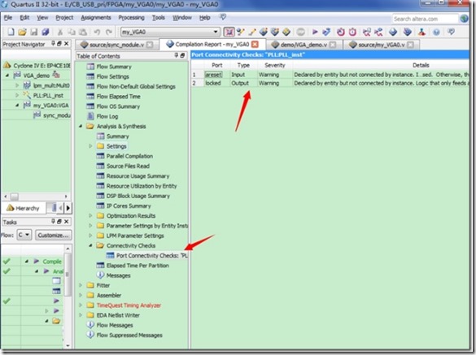The image size is (476, 355).
Task: Open the Flow dropdown in Tasks
Action: point(24,235)
